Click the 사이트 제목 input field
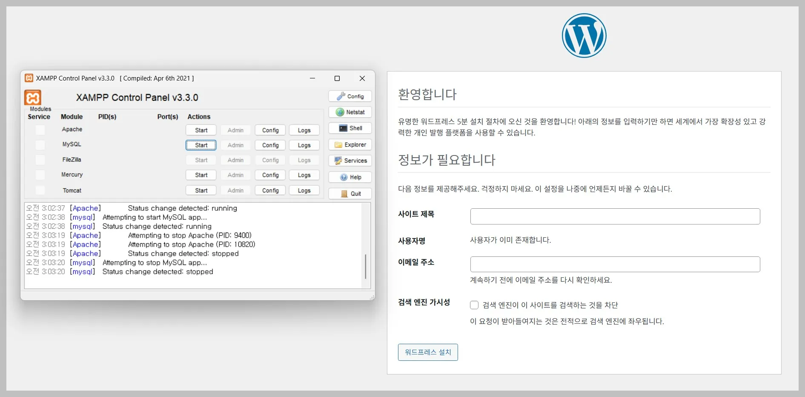This screenshot has height=397, width=805. pyautogui.click(x=615, y=216)
